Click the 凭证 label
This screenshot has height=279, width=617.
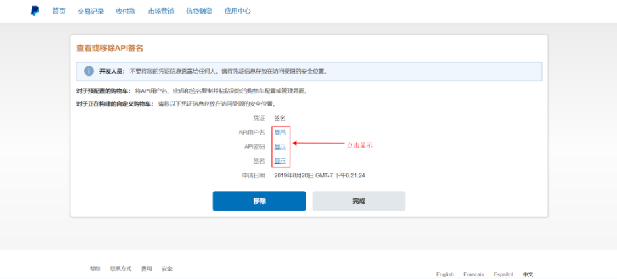(259, 118)
